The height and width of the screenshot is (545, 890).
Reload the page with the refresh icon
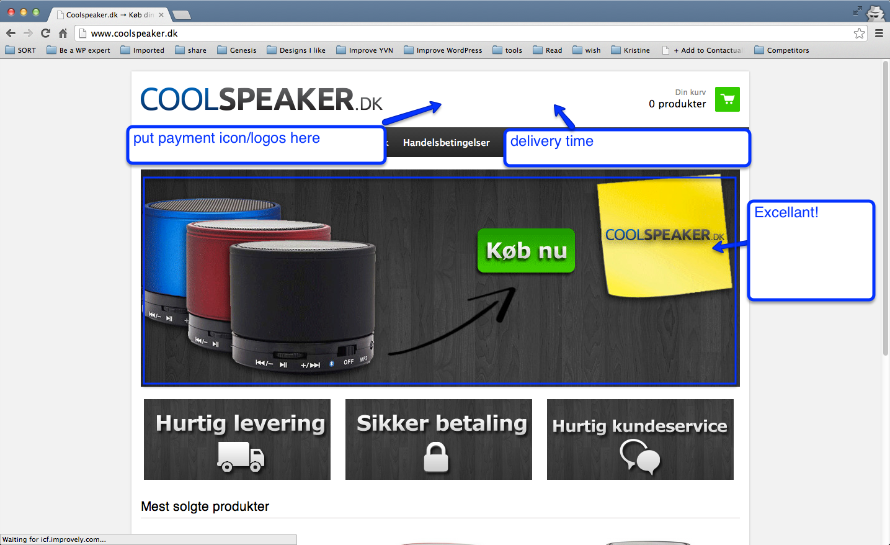[45, 34]
